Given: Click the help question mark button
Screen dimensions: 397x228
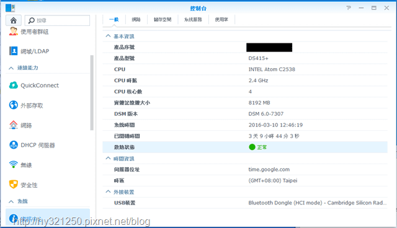Looking at the screenshot, I should [x=349, y=8].
